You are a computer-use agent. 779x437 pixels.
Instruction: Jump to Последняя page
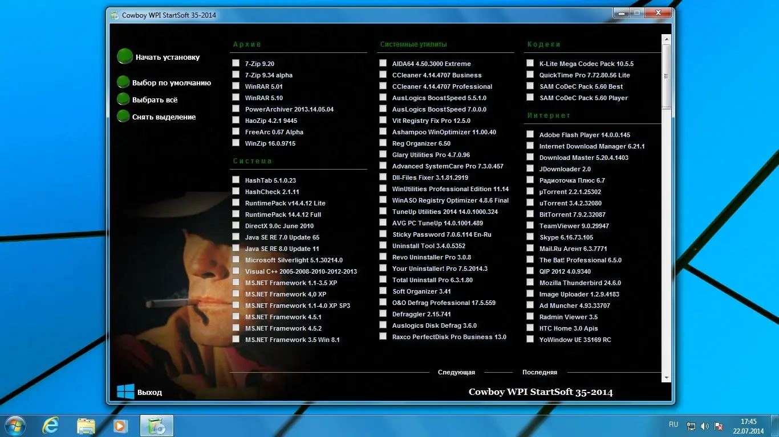point(539,372)
